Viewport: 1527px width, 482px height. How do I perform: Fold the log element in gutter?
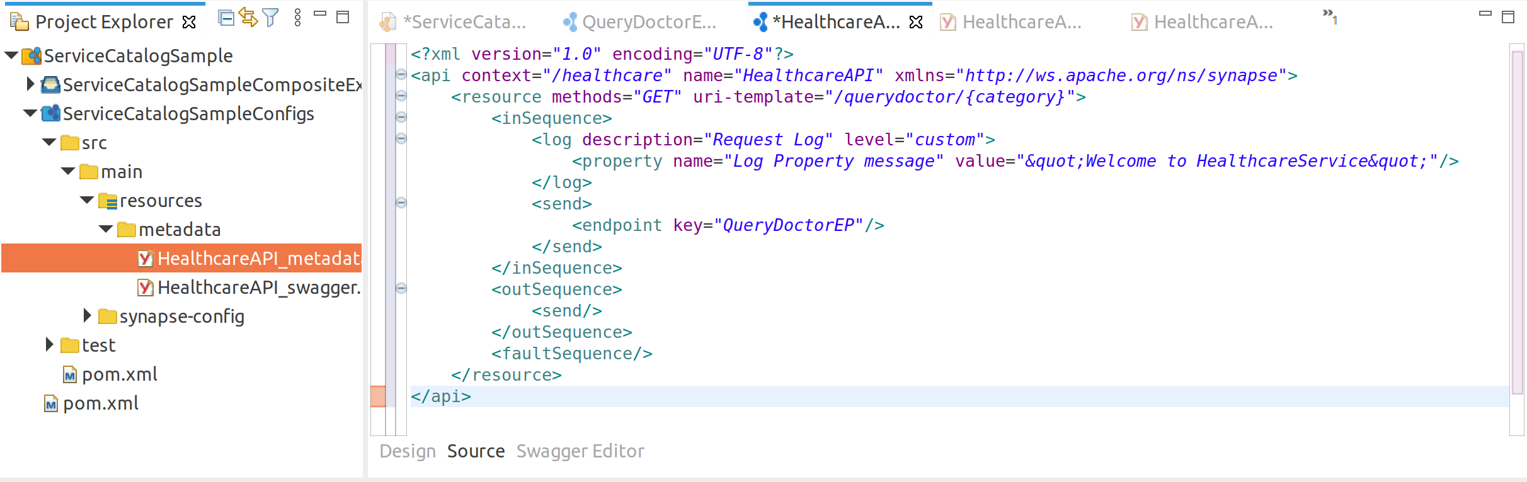(x=401, y=139)
